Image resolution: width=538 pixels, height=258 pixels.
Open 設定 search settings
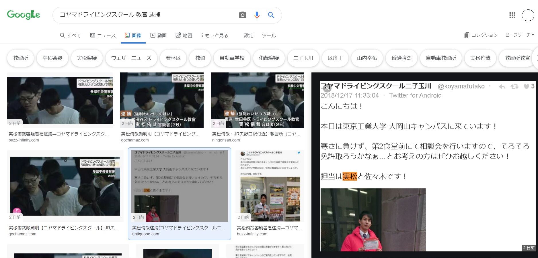click(249, 36)
